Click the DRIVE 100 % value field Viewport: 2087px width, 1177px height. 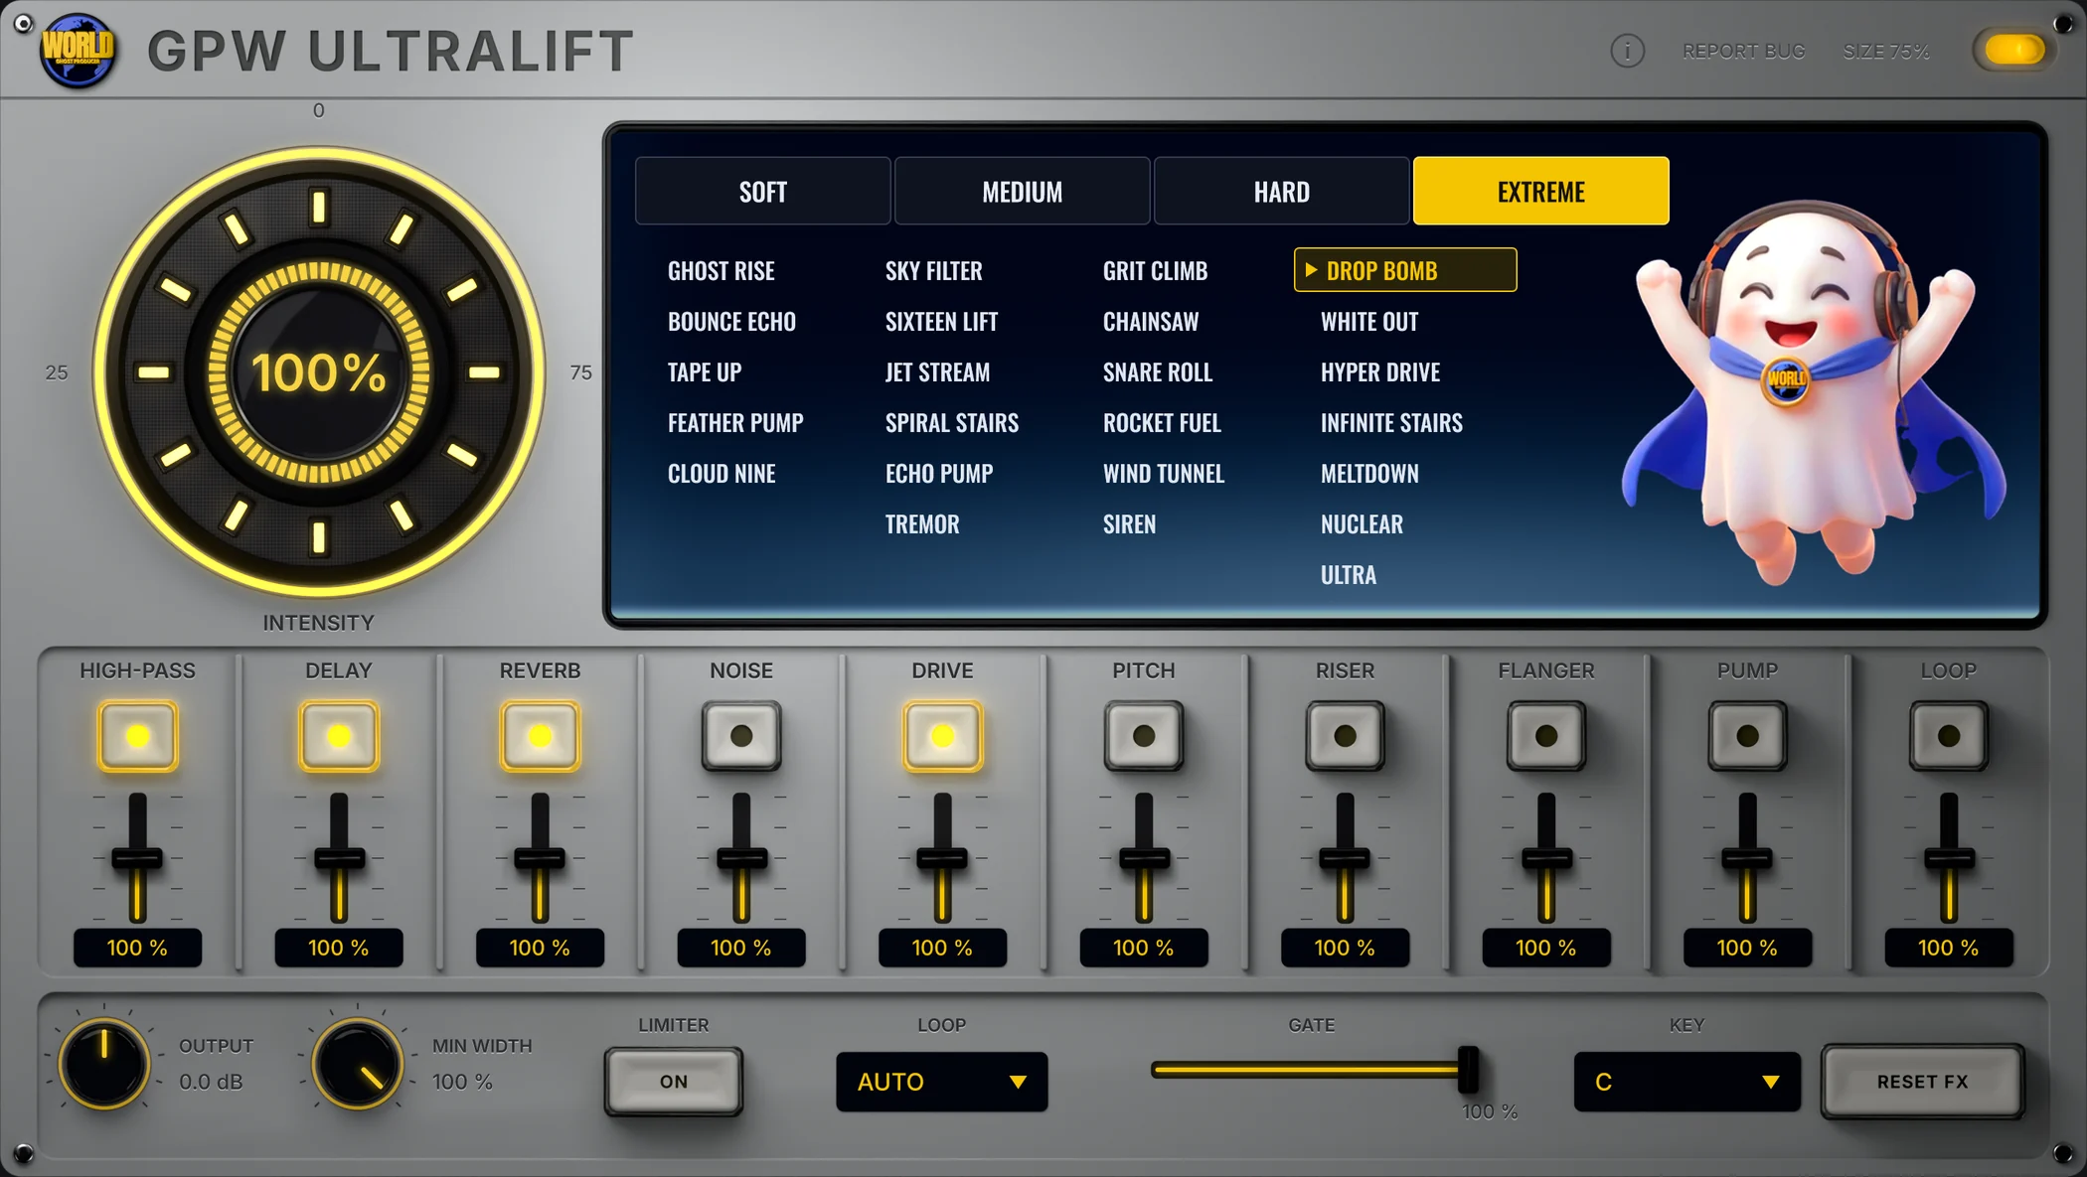[x=942, y=948]
